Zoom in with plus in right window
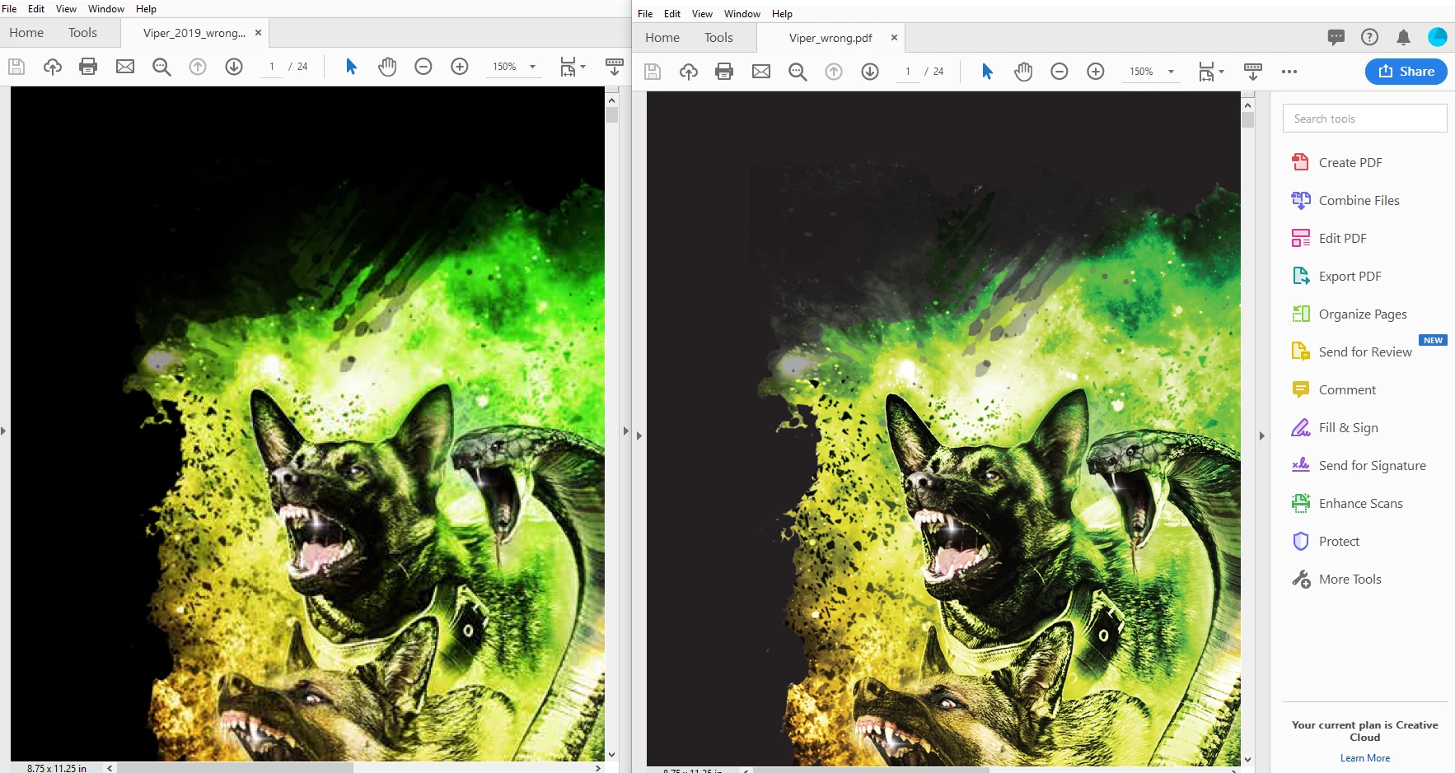Screen dimensions: 1455x773 click(1096, 72)
